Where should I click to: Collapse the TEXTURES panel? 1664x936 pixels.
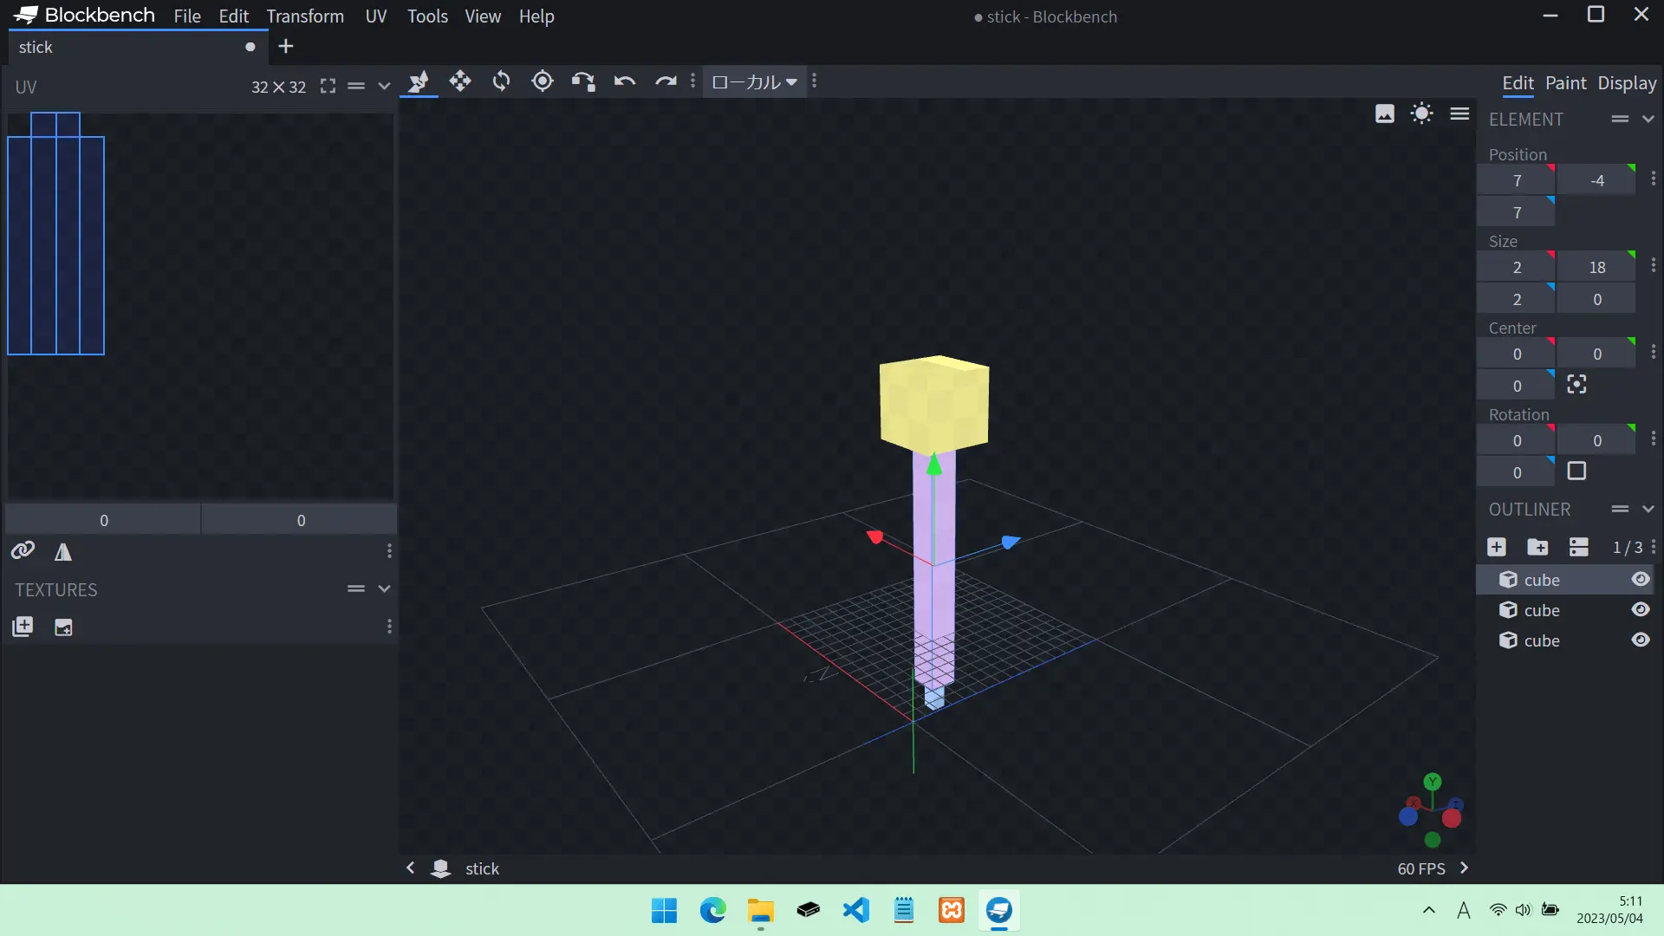click(x=384, y=588)
